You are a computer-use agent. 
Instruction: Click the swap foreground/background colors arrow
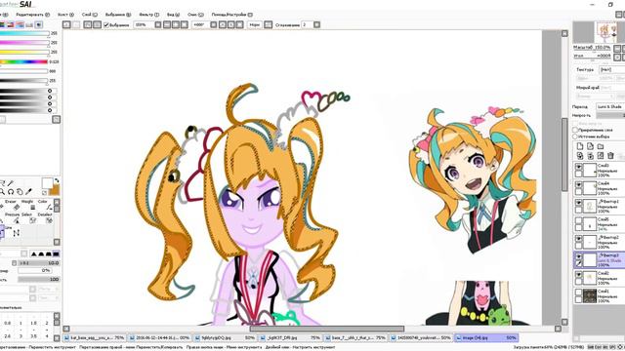tap(57, 180)
